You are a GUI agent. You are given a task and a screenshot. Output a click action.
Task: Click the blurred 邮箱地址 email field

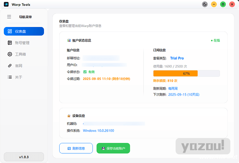[101, 58]
